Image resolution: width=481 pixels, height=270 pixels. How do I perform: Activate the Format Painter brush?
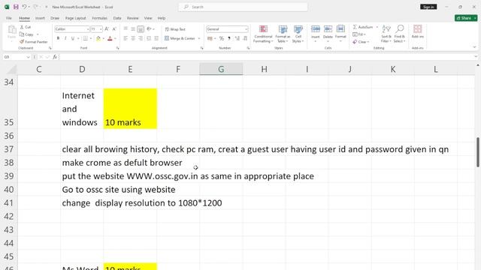(34, 42)
